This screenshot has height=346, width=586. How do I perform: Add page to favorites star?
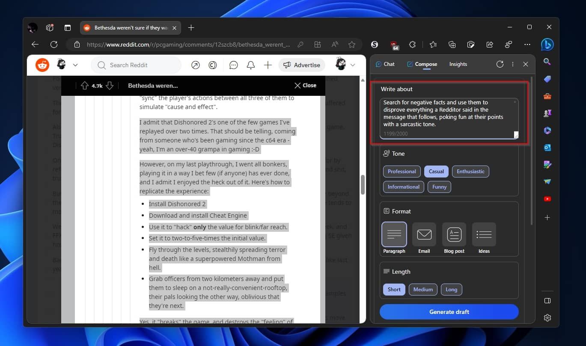click(x=352, y=44)
